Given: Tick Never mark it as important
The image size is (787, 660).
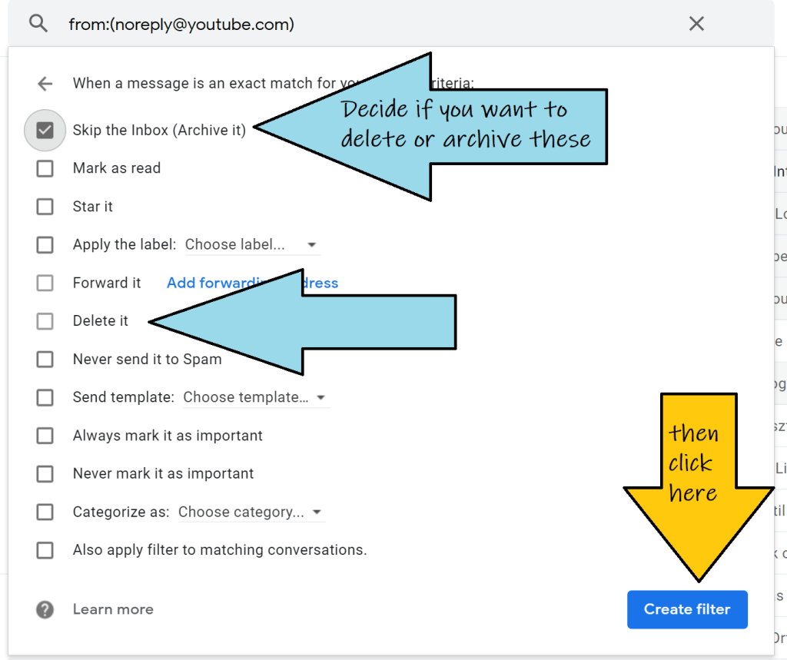Looking at the screenshot, I should 45,474.
